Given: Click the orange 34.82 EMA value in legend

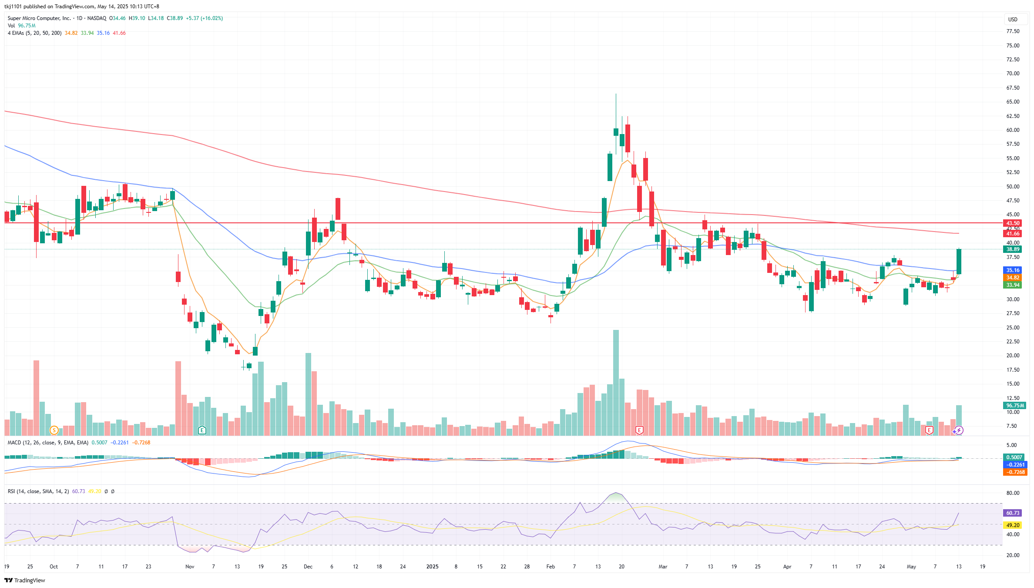Looking at the screenshot, I should [71, 33].
